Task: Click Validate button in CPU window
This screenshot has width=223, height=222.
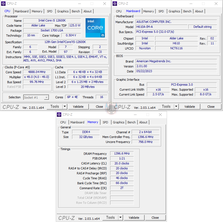Action: click(78, 107)
